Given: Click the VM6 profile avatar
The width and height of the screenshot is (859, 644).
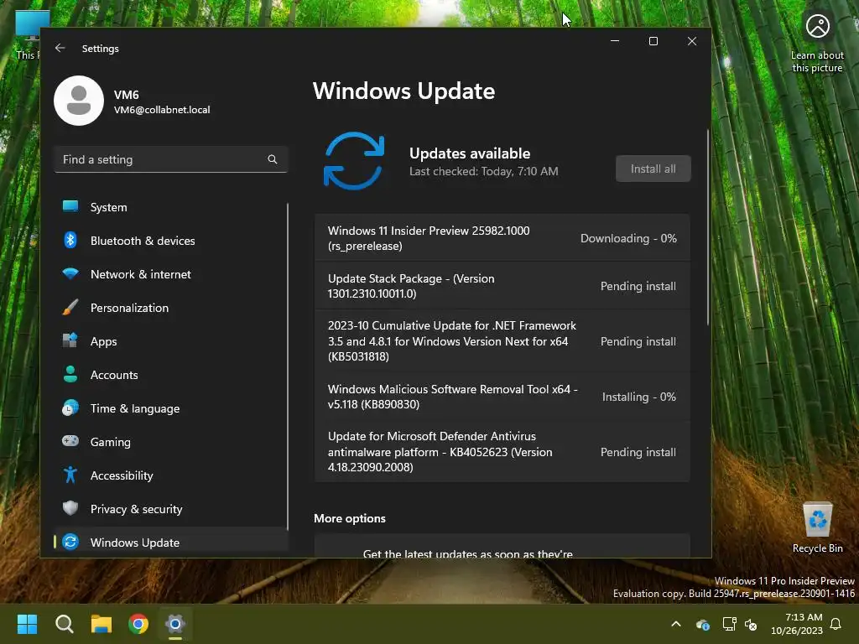Looking at the screenshot, I should [79, 101].
